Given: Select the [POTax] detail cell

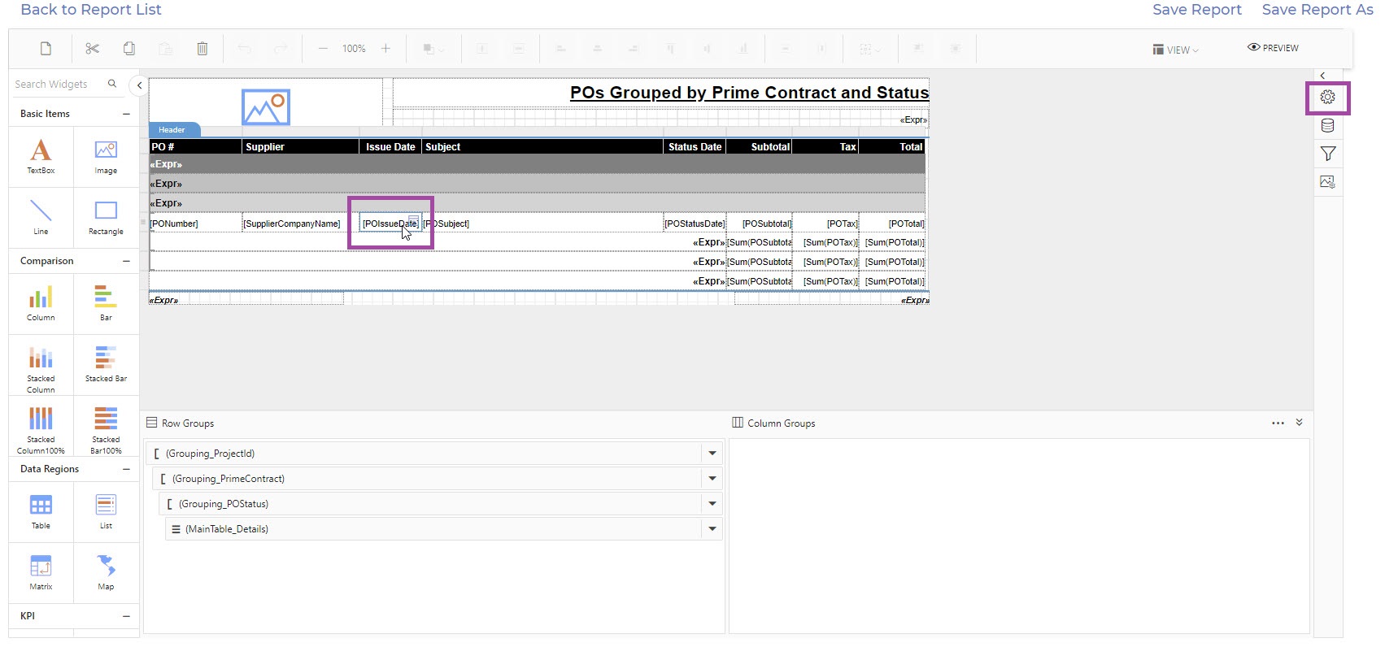Looking at the screenshot, I should (x=825, y=224).
